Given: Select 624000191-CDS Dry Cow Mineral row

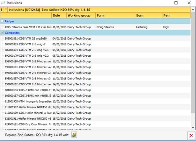Looking at the screenshot, I should 96,124.
